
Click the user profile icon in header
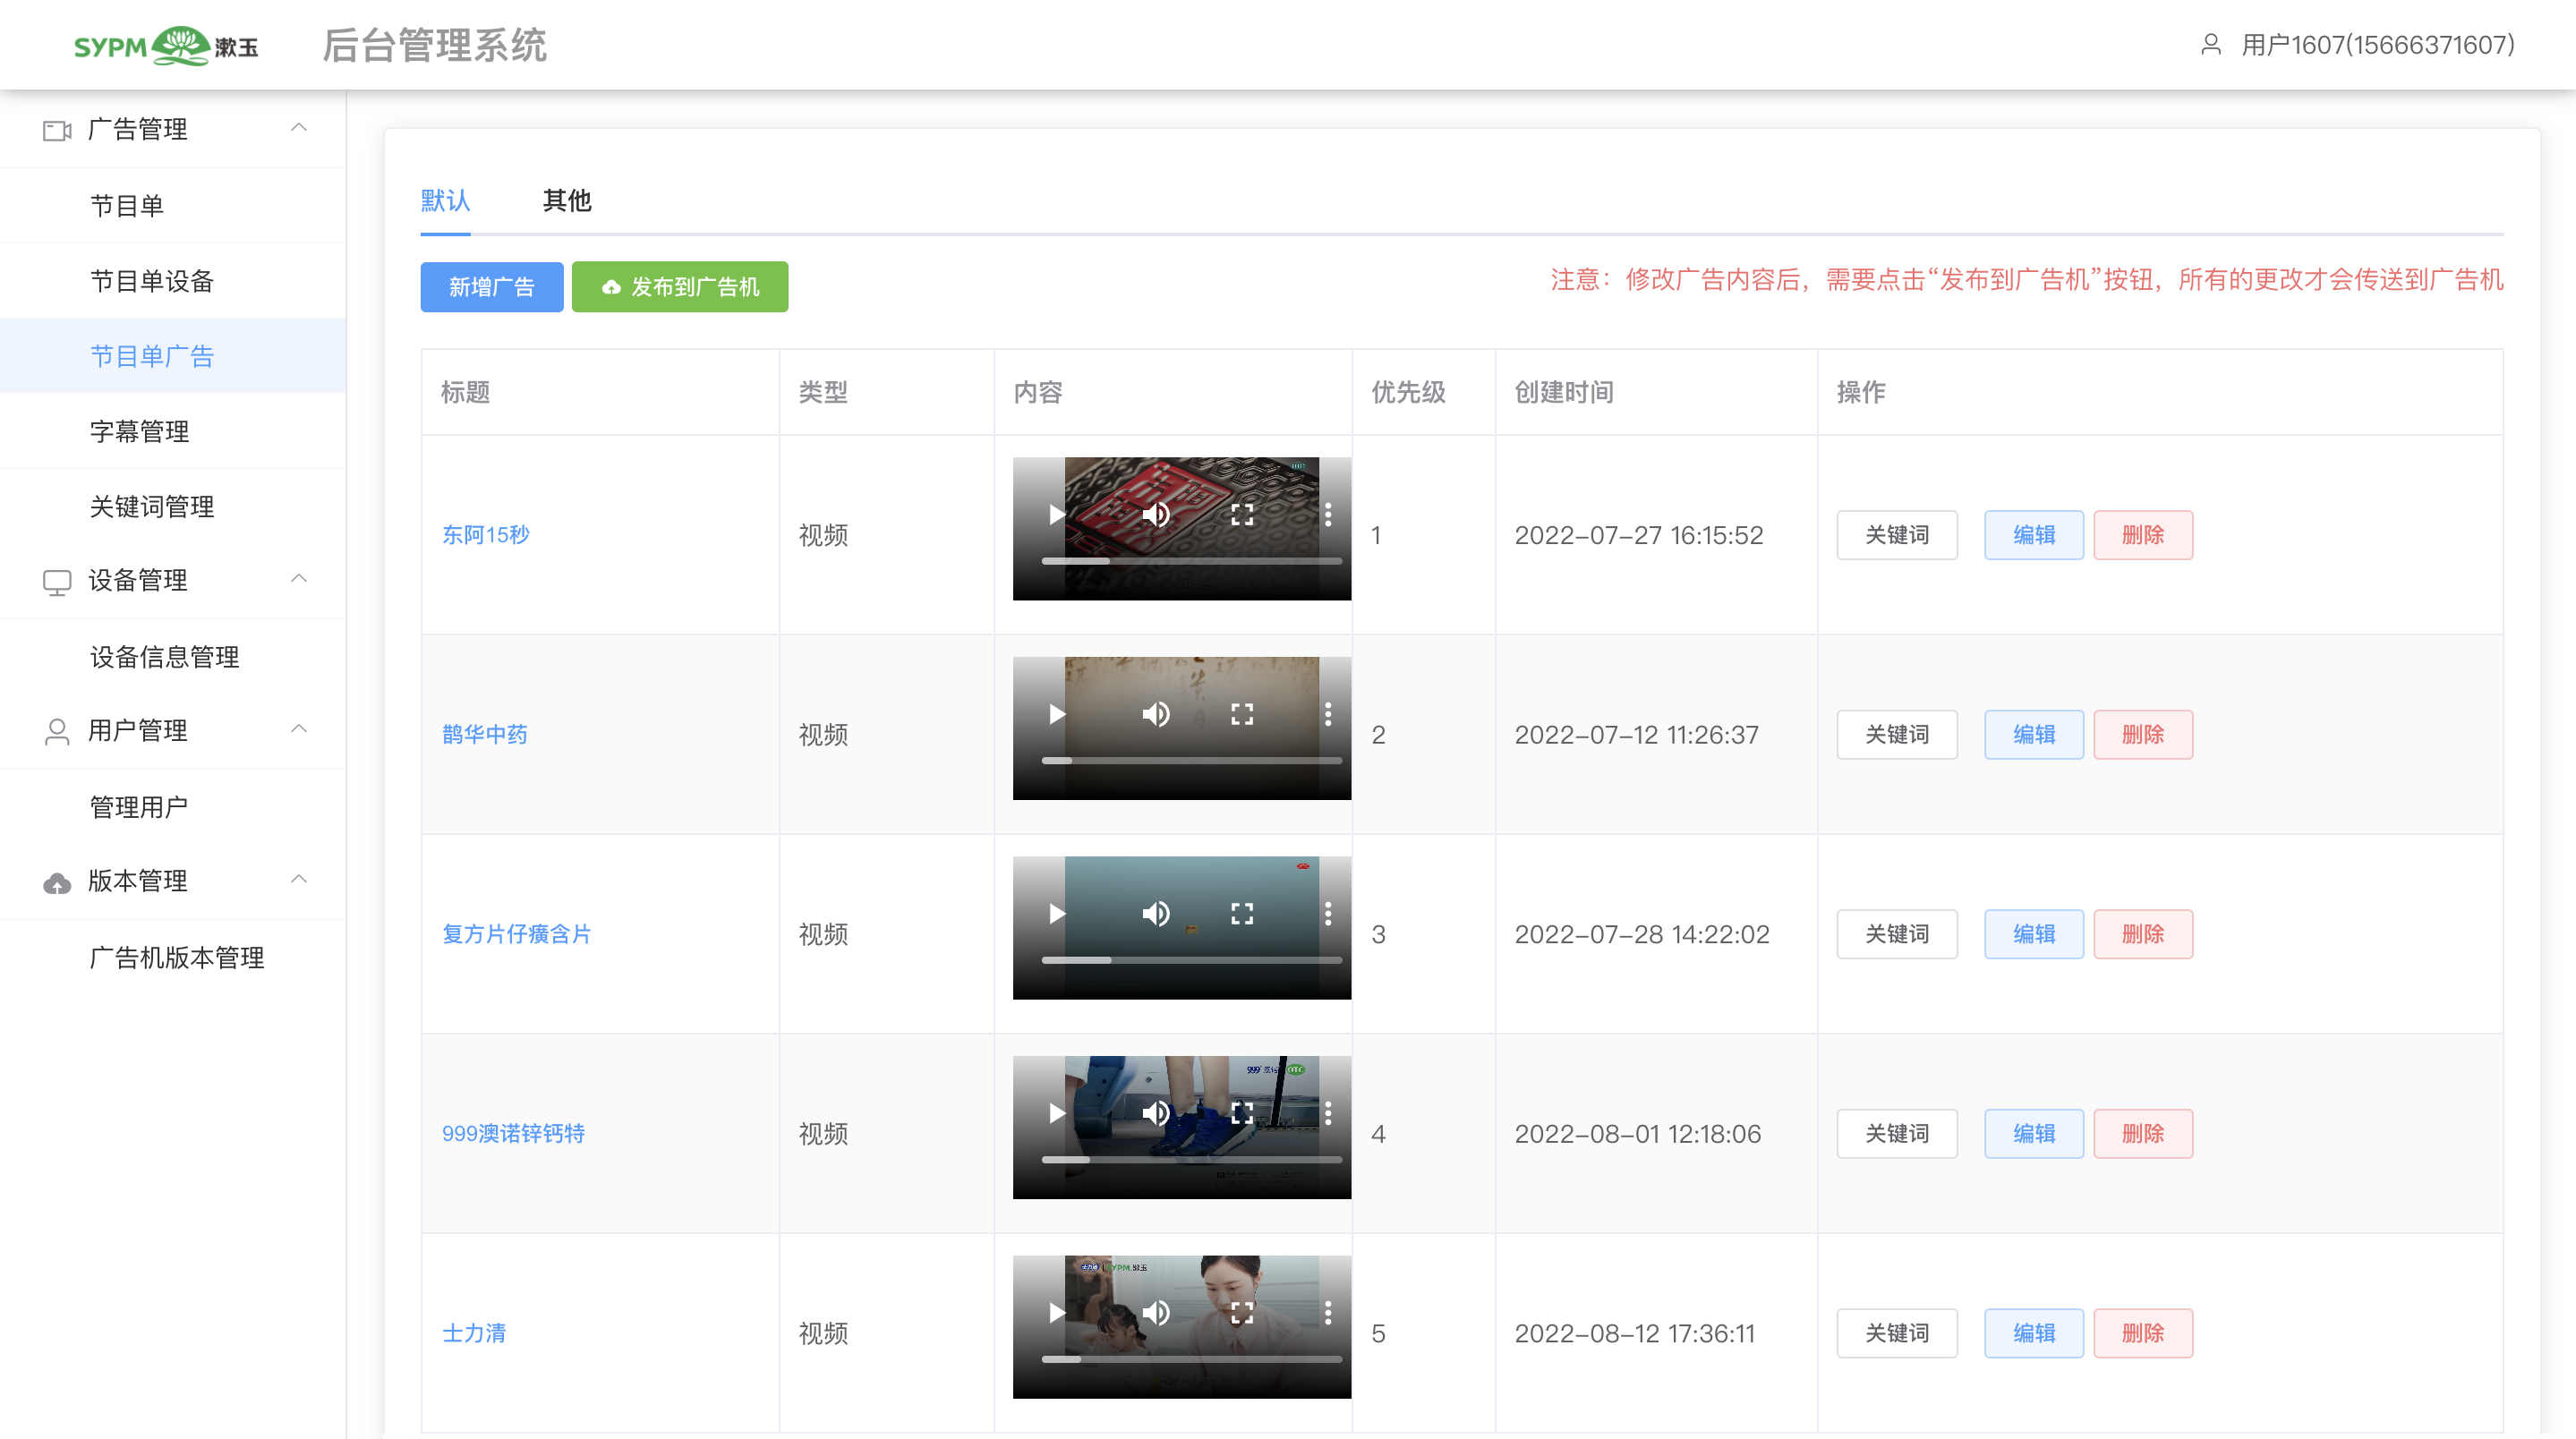point(2211,45)
